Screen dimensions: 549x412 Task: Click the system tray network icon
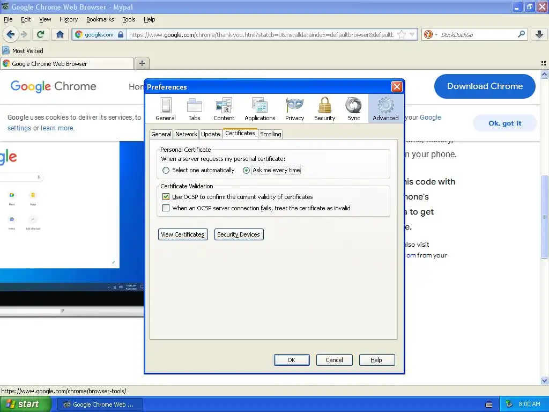tap(509, 404)
